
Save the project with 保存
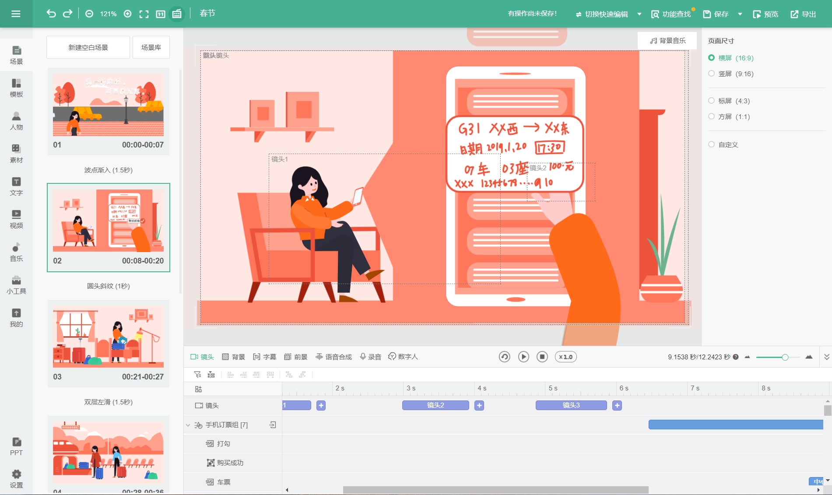[716, 14]
